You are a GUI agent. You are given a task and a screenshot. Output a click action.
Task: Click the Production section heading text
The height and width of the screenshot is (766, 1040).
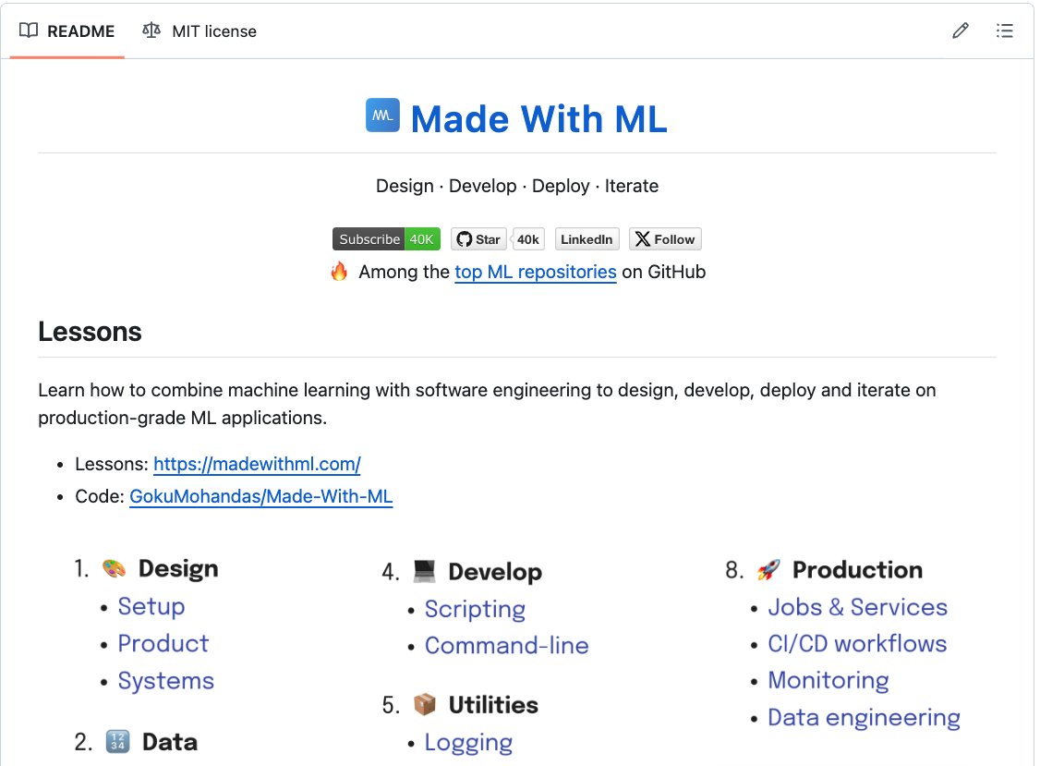pos(857,570)
